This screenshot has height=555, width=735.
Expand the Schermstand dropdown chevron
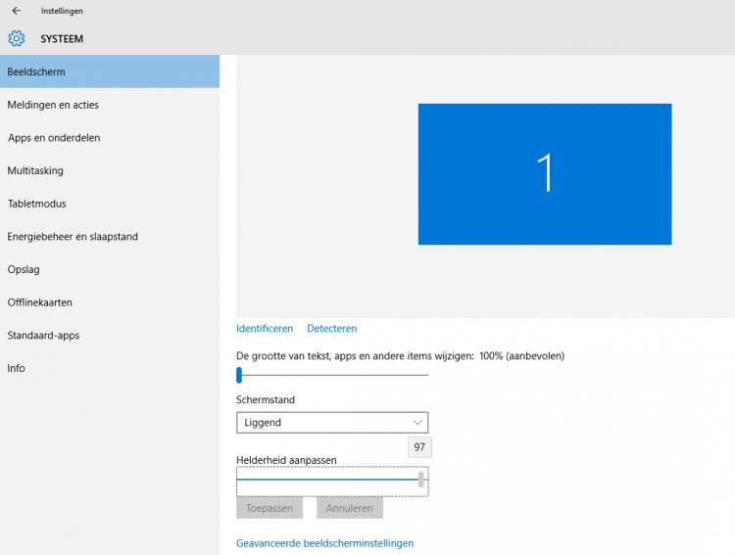pos(417,423)
